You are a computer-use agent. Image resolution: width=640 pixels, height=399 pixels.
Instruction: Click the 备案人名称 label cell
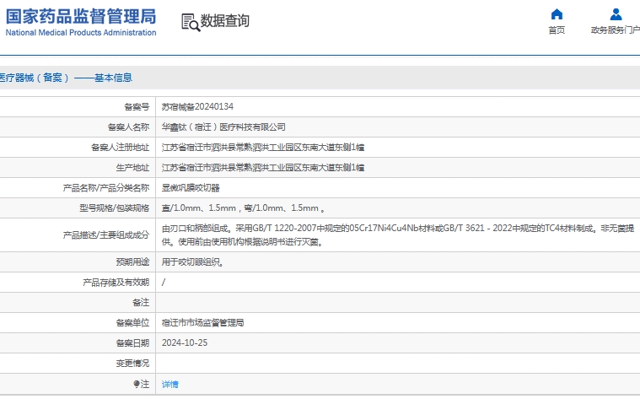click(x=128, y=127)
